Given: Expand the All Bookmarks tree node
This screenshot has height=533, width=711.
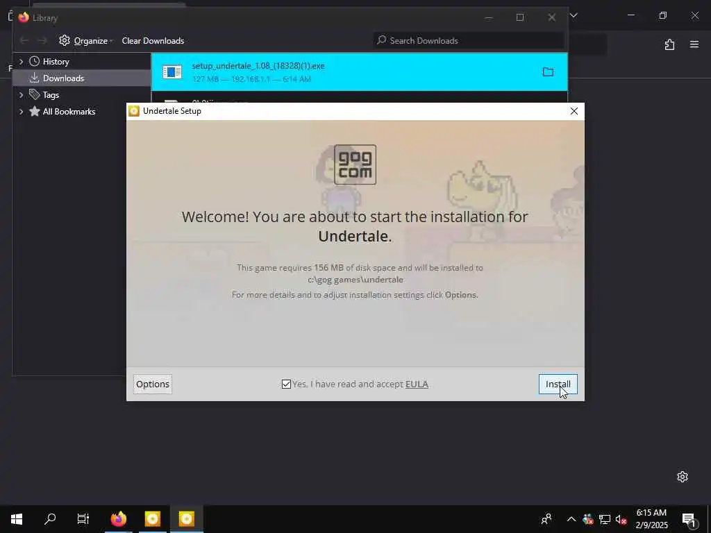Looking at the screenshot, I should pyautogui.click(x=21, y=112).
